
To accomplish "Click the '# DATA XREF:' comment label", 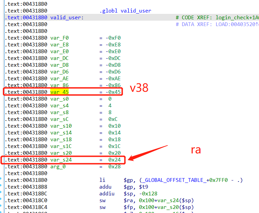I will tap(194, 24).
